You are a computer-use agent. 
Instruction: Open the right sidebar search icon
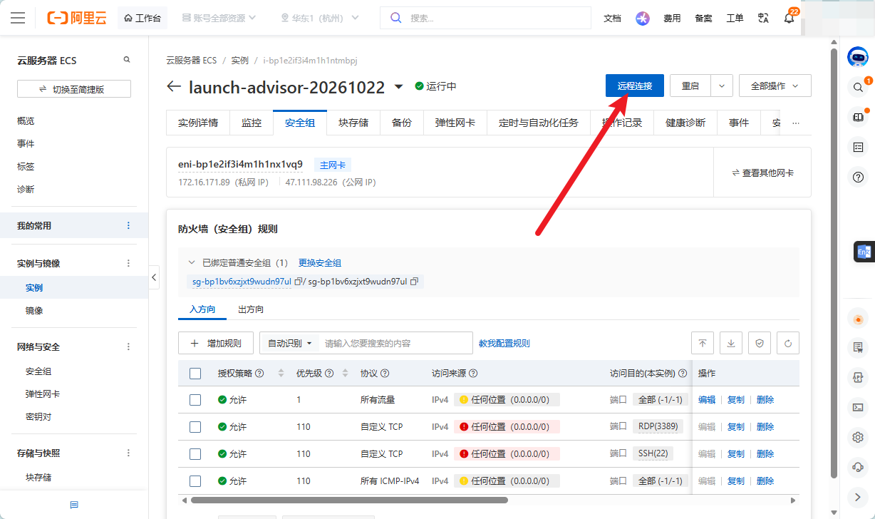(858, 88)
